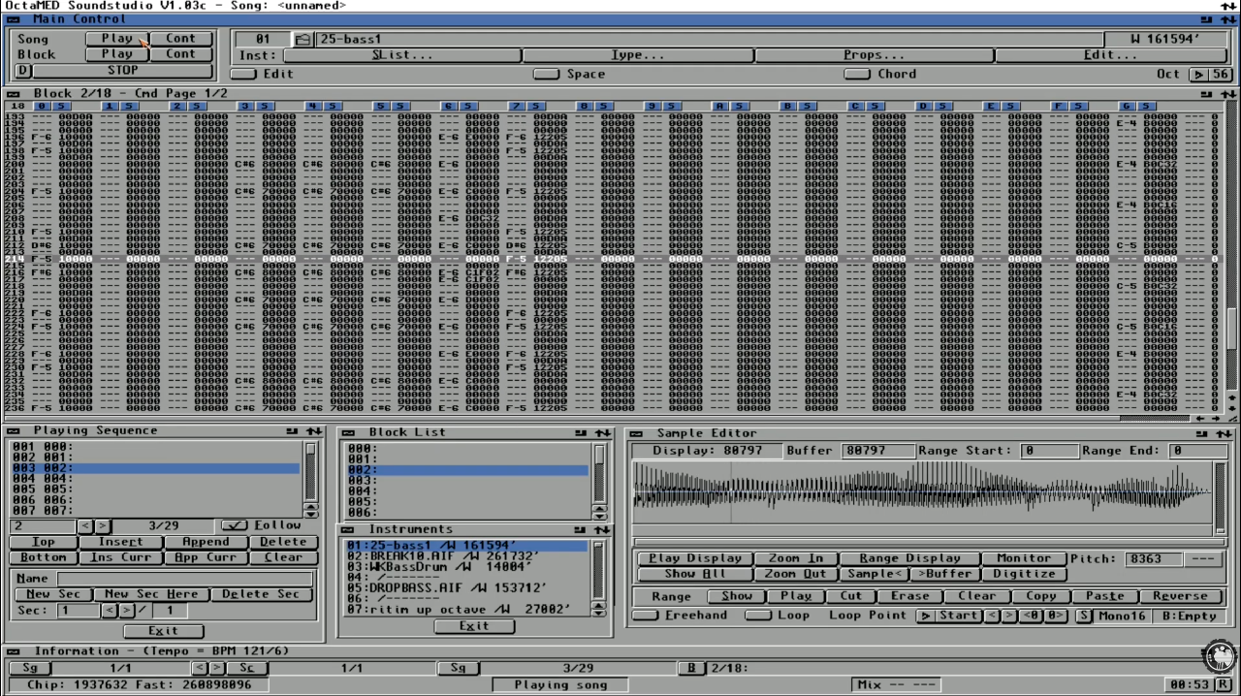Continue song playback with Song Cont
1241x696 pixels.
tap(180, 39)
